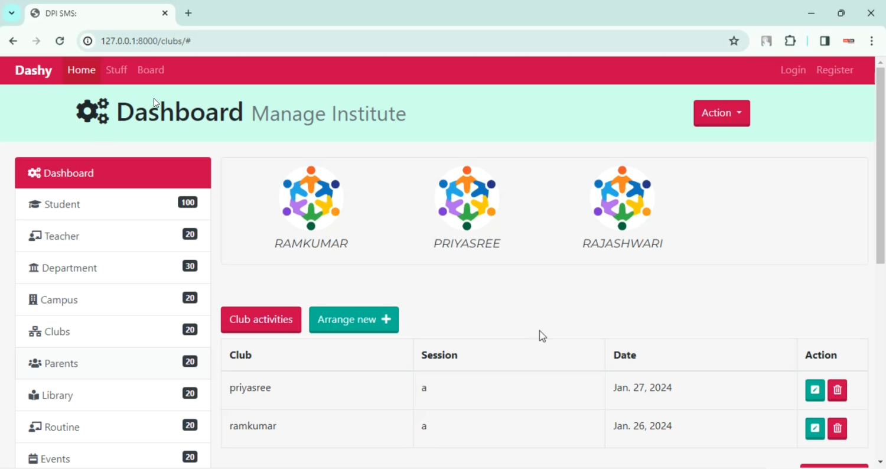
Task: Open the RAJASHWARI club logo
Action: point(623,198)
